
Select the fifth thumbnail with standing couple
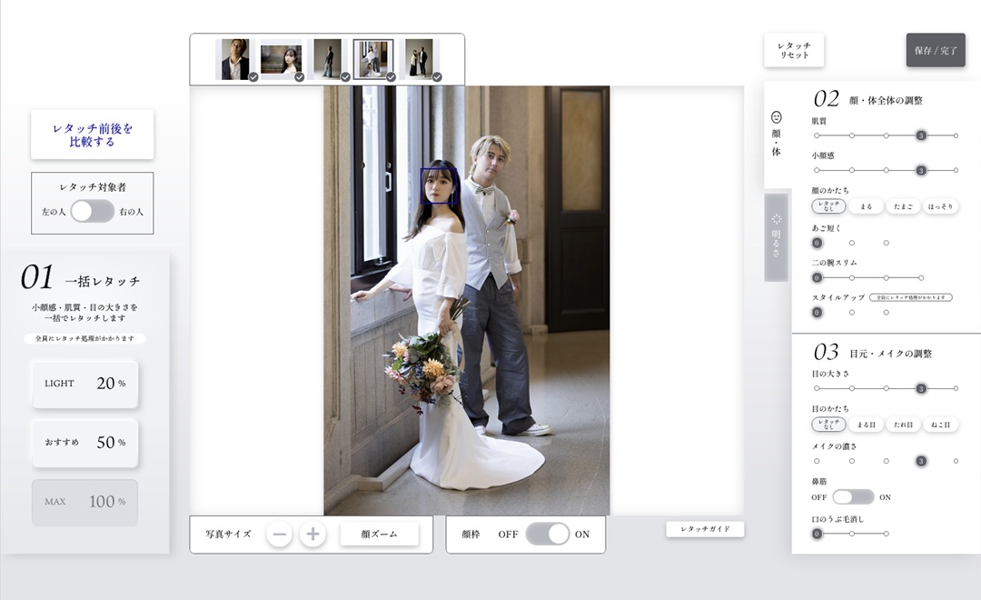coord(419,59)
